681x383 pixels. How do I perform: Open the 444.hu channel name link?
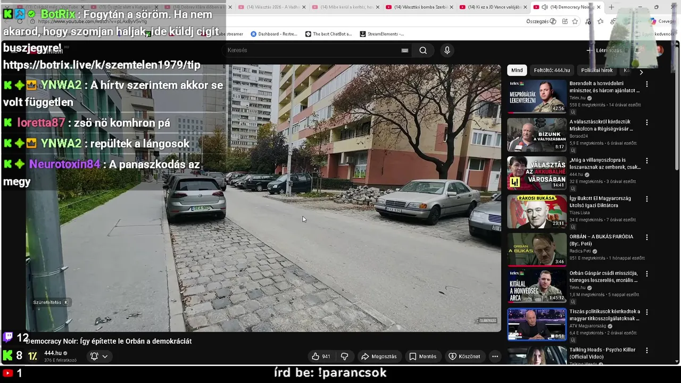click(x=53, y=353)
